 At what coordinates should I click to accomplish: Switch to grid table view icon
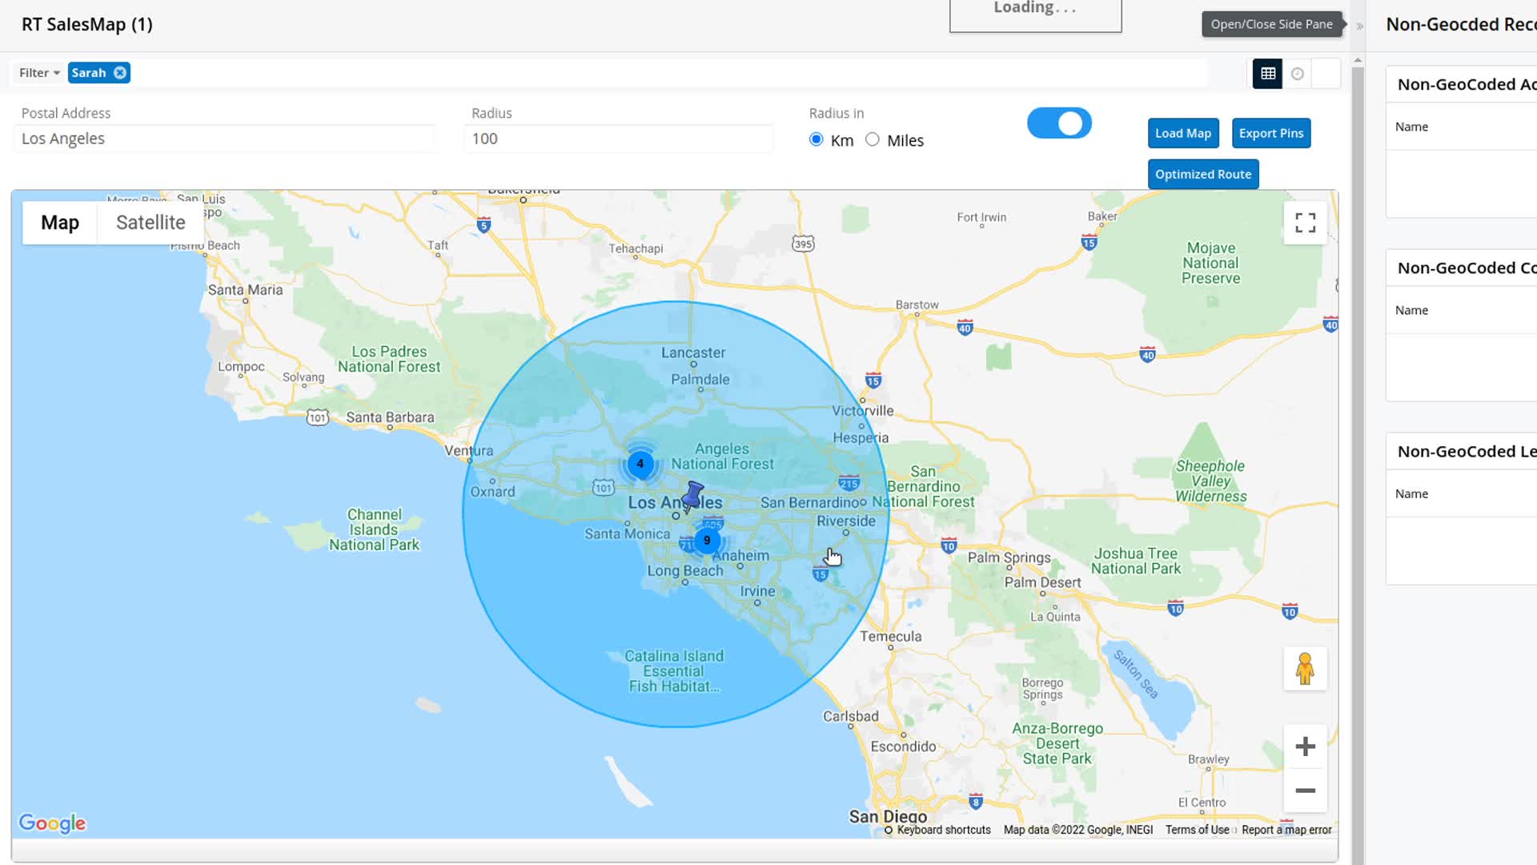1268,74
